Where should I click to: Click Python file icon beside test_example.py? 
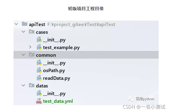(39, 47)
